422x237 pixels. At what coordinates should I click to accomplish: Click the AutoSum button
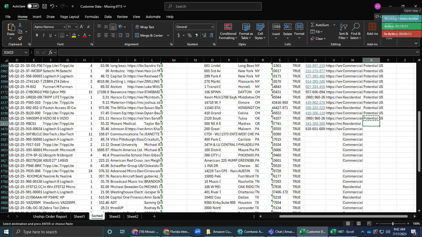pos(320,25)
